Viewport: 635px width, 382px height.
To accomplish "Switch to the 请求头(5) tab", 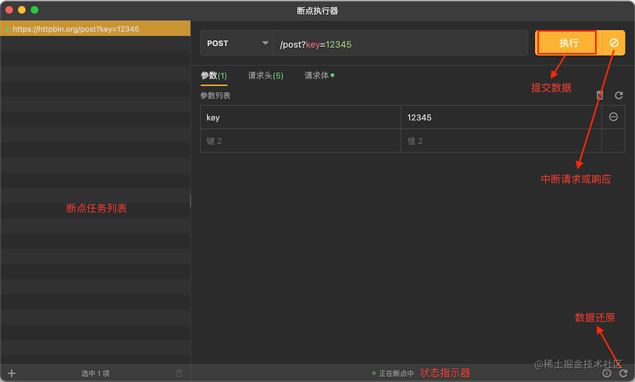I will point(265,75).
